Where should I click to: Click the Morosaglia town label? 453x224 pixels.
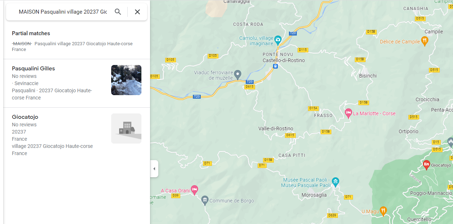point(314,195)
